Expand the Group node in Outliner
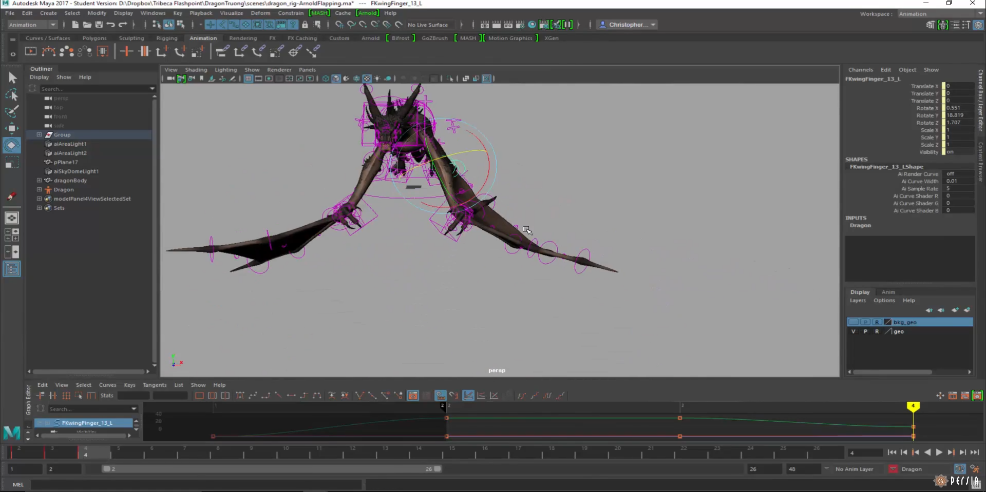The image size is (986, 492). click(x=39, y=134)
